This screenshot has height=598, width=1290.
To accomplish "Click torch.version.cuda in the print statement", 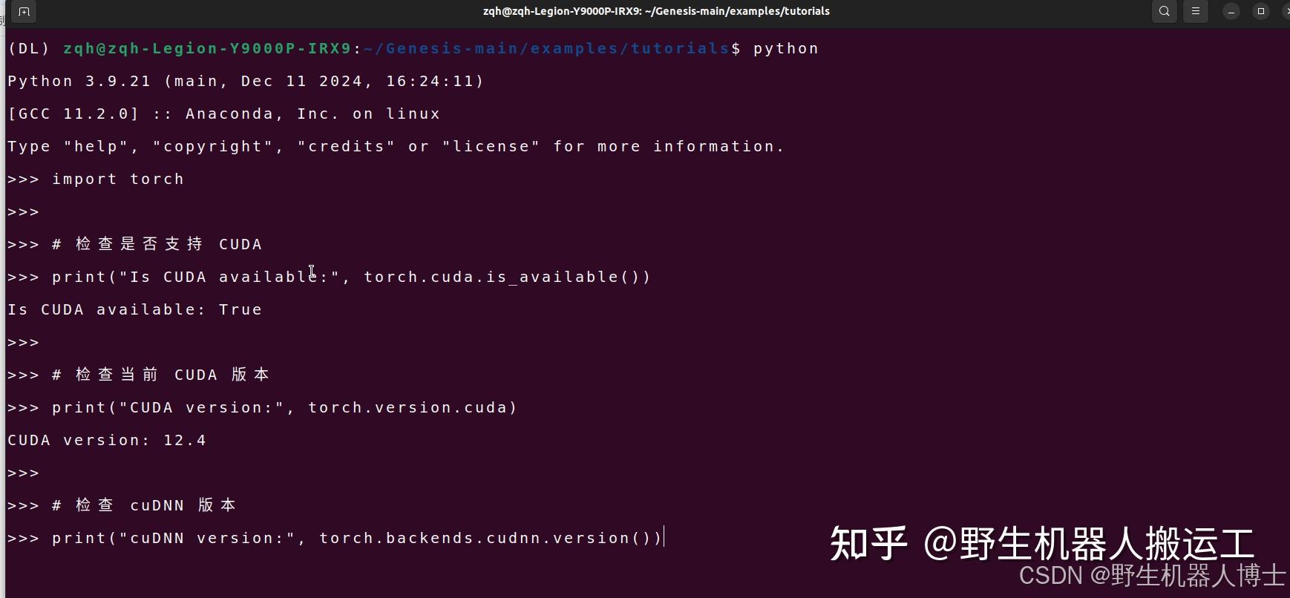I will tap(408, 407).
